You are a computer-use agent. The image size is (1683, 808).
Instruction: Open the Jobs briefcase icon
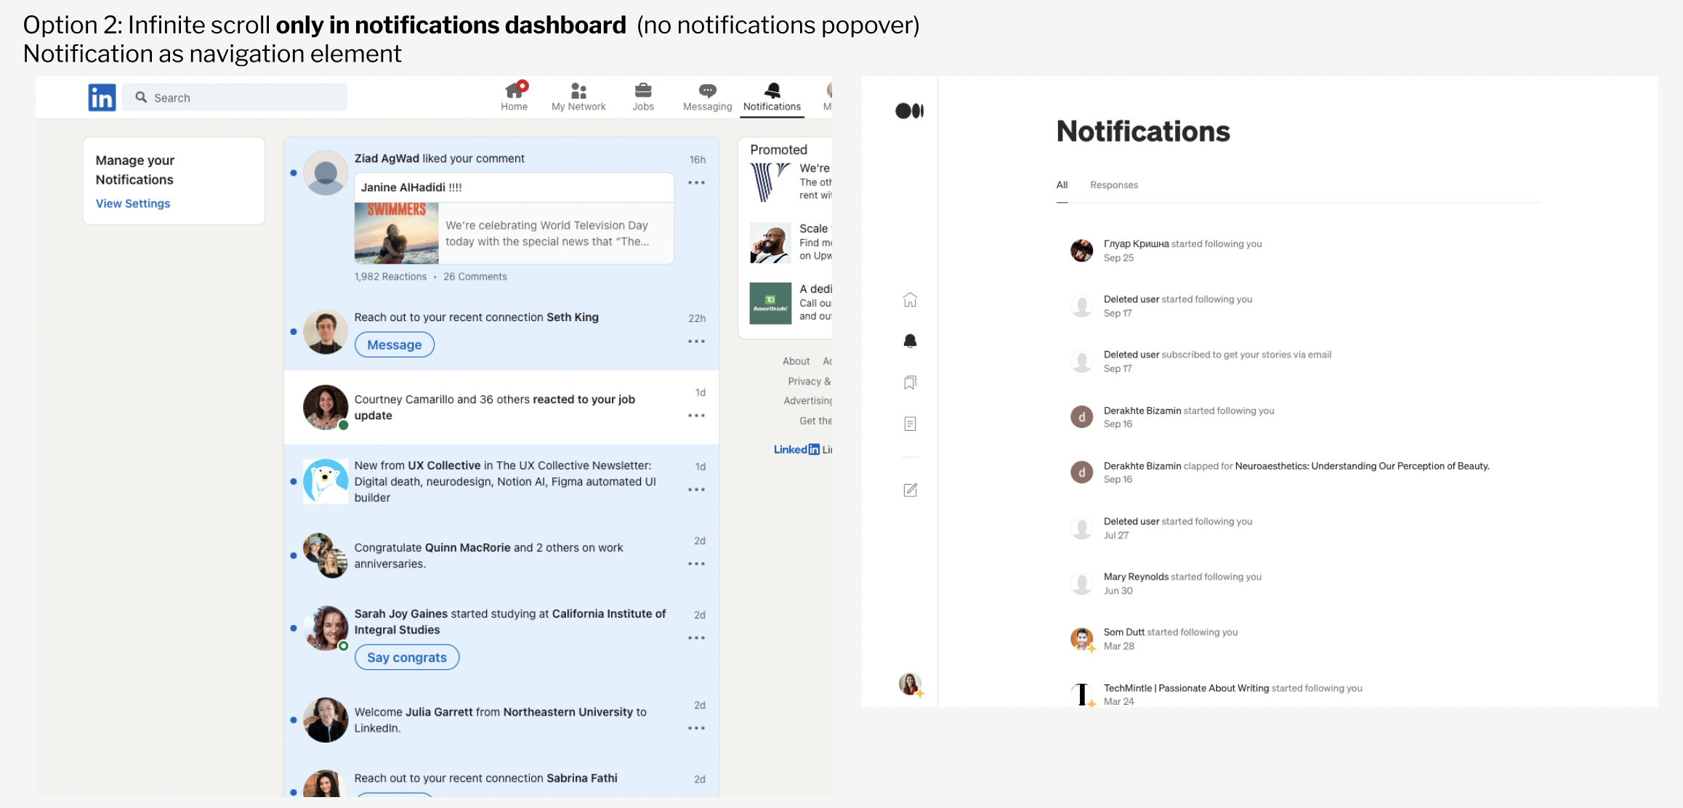click(643, 91)
